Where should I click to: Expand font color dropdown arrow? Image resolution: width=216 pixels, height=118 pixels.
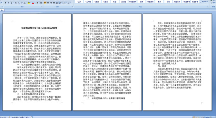pyautogui.click(x=35, y=3)
